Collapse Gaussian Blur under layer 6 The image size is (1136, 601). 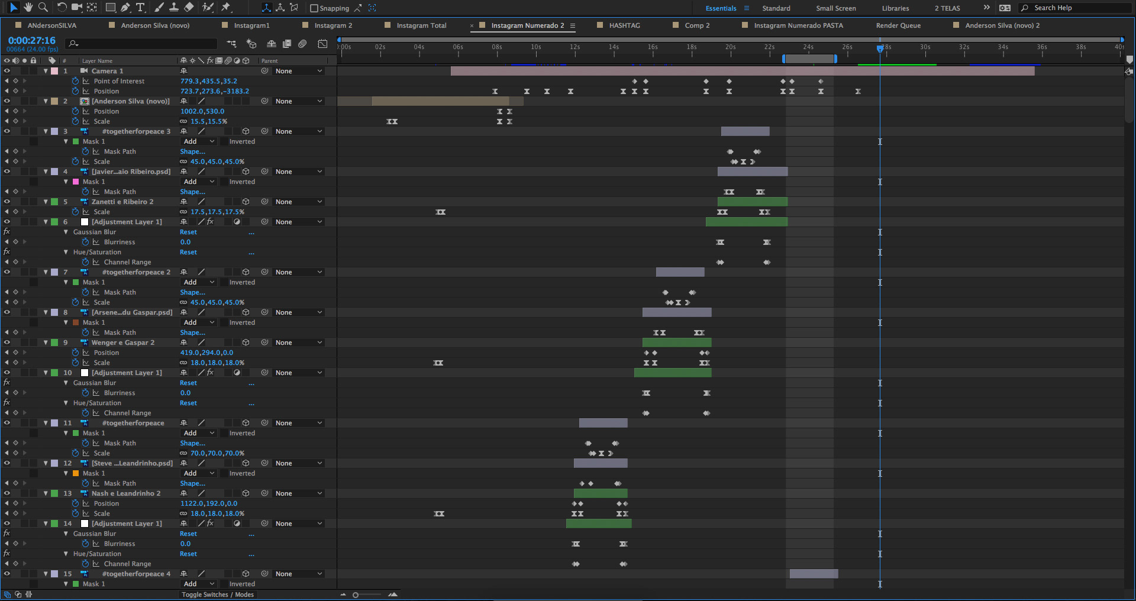[x=66, y=232]
